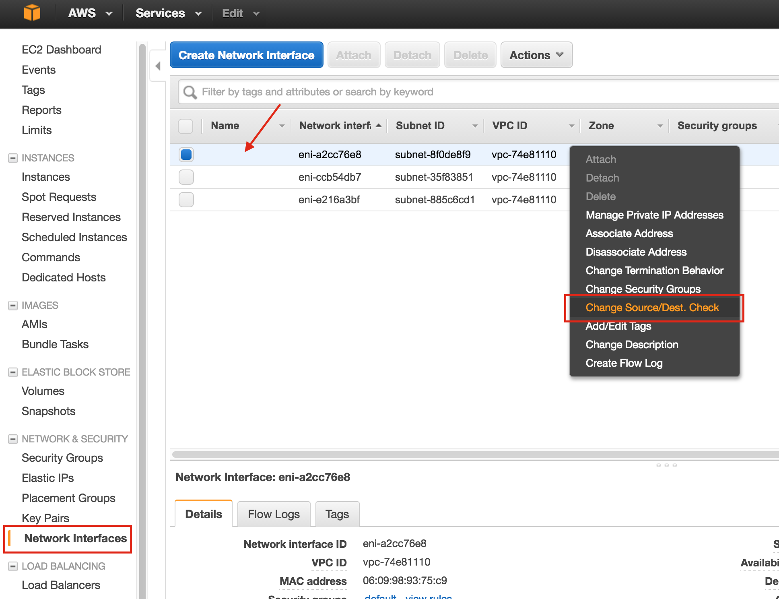Switch to the Flow Logs tab
This screenshot has height=599, width=779.
point(274,514)
